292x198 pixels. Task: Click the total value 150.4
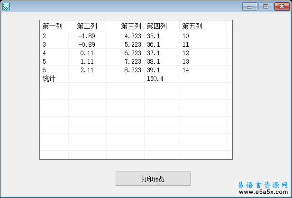tap(155, 79)
